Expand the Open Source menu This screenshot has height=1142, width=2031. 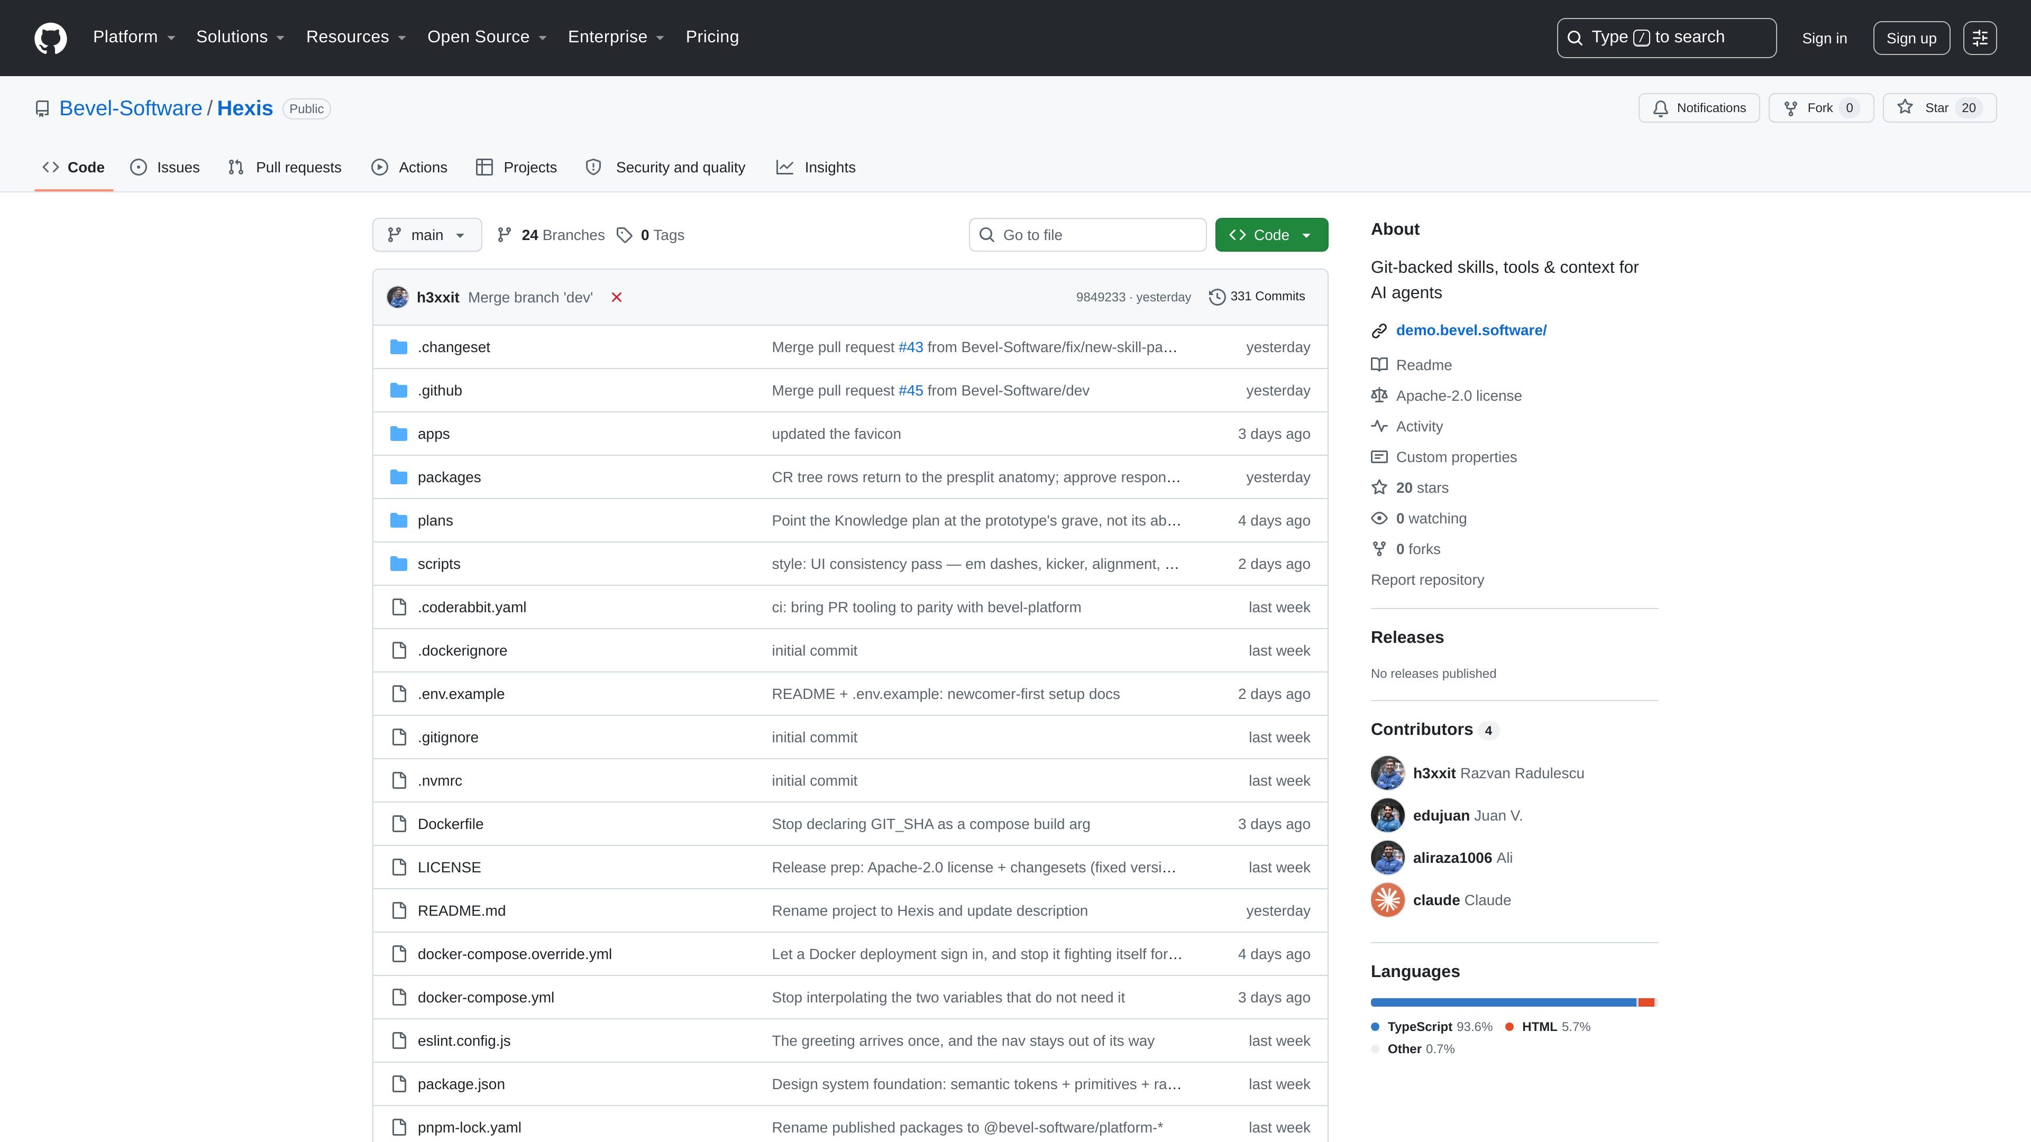pyautogui.click(x=487, y=37)
